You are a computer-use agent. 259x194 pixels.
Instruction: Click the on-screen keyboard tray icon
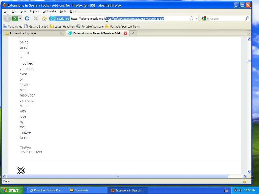coord(226,190)
